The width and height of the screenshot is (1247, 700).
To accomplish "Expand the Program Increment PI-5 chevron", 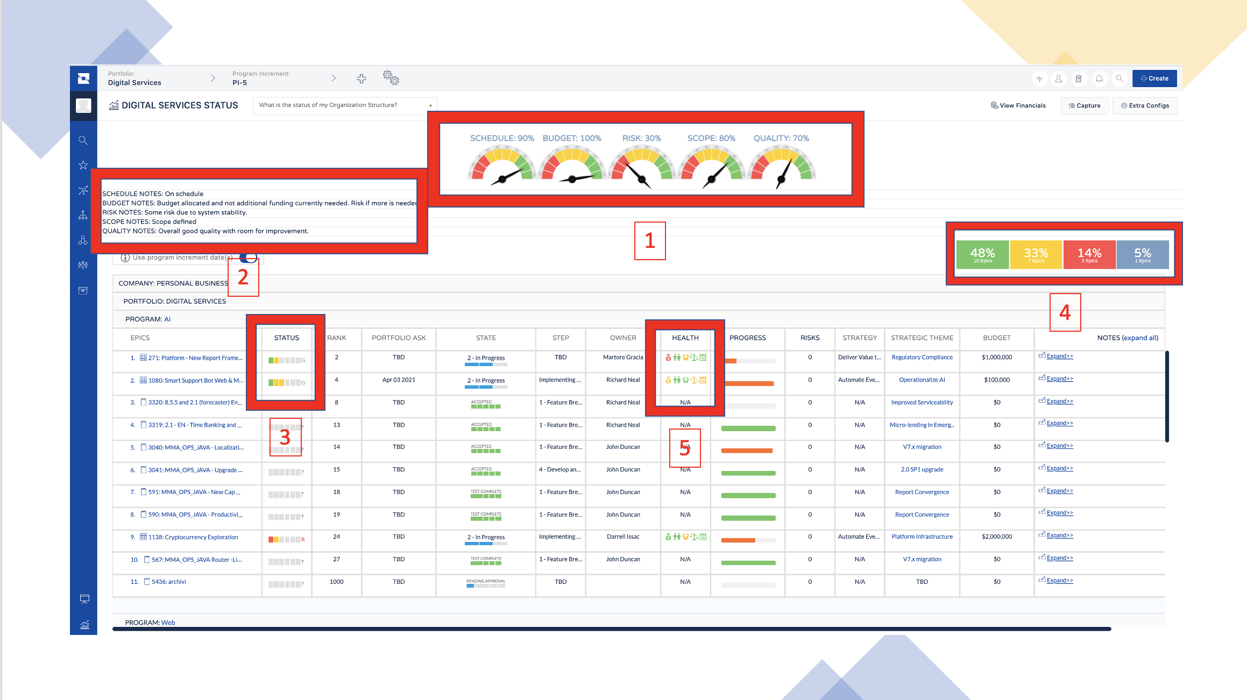I will click(334, 78).
